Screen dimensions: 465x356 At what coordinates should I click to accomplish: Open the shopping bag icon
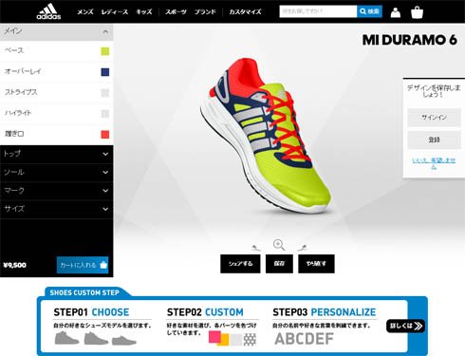point(417,12)
